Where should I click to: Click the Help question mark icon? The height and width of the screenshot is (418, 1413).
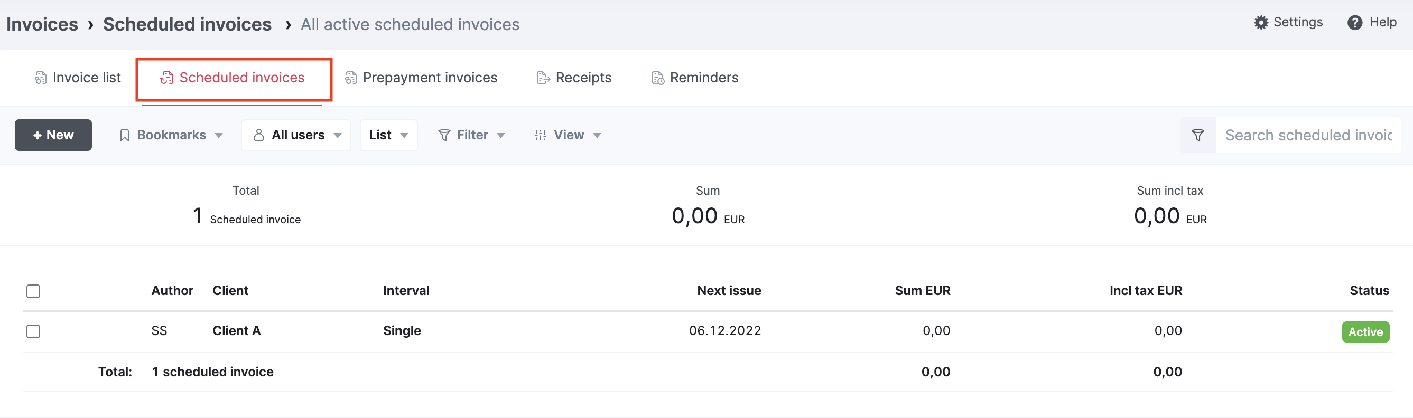coord(1354,23)
